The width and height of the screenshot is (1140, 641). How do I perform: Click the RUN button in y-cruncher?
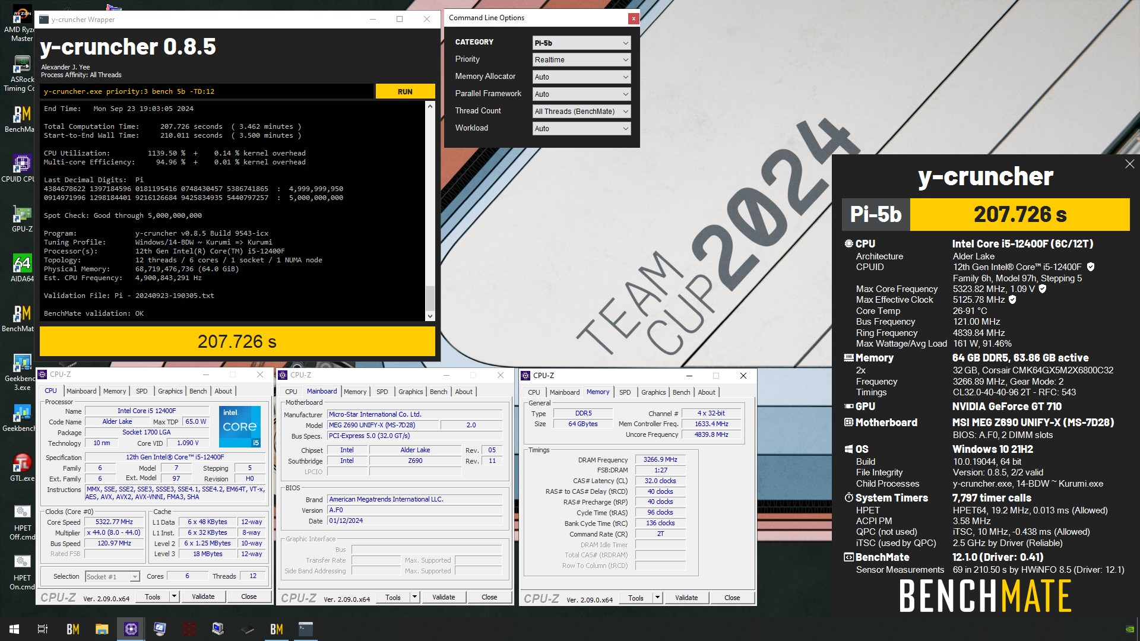pyautogui.click(x=405, y=91)
